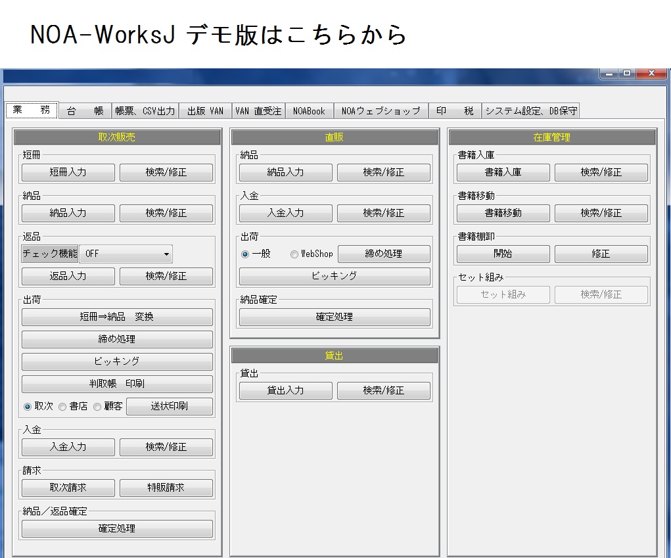Switch to the 印税 tab
Screen dimensions: 671x558
(455, 111)
